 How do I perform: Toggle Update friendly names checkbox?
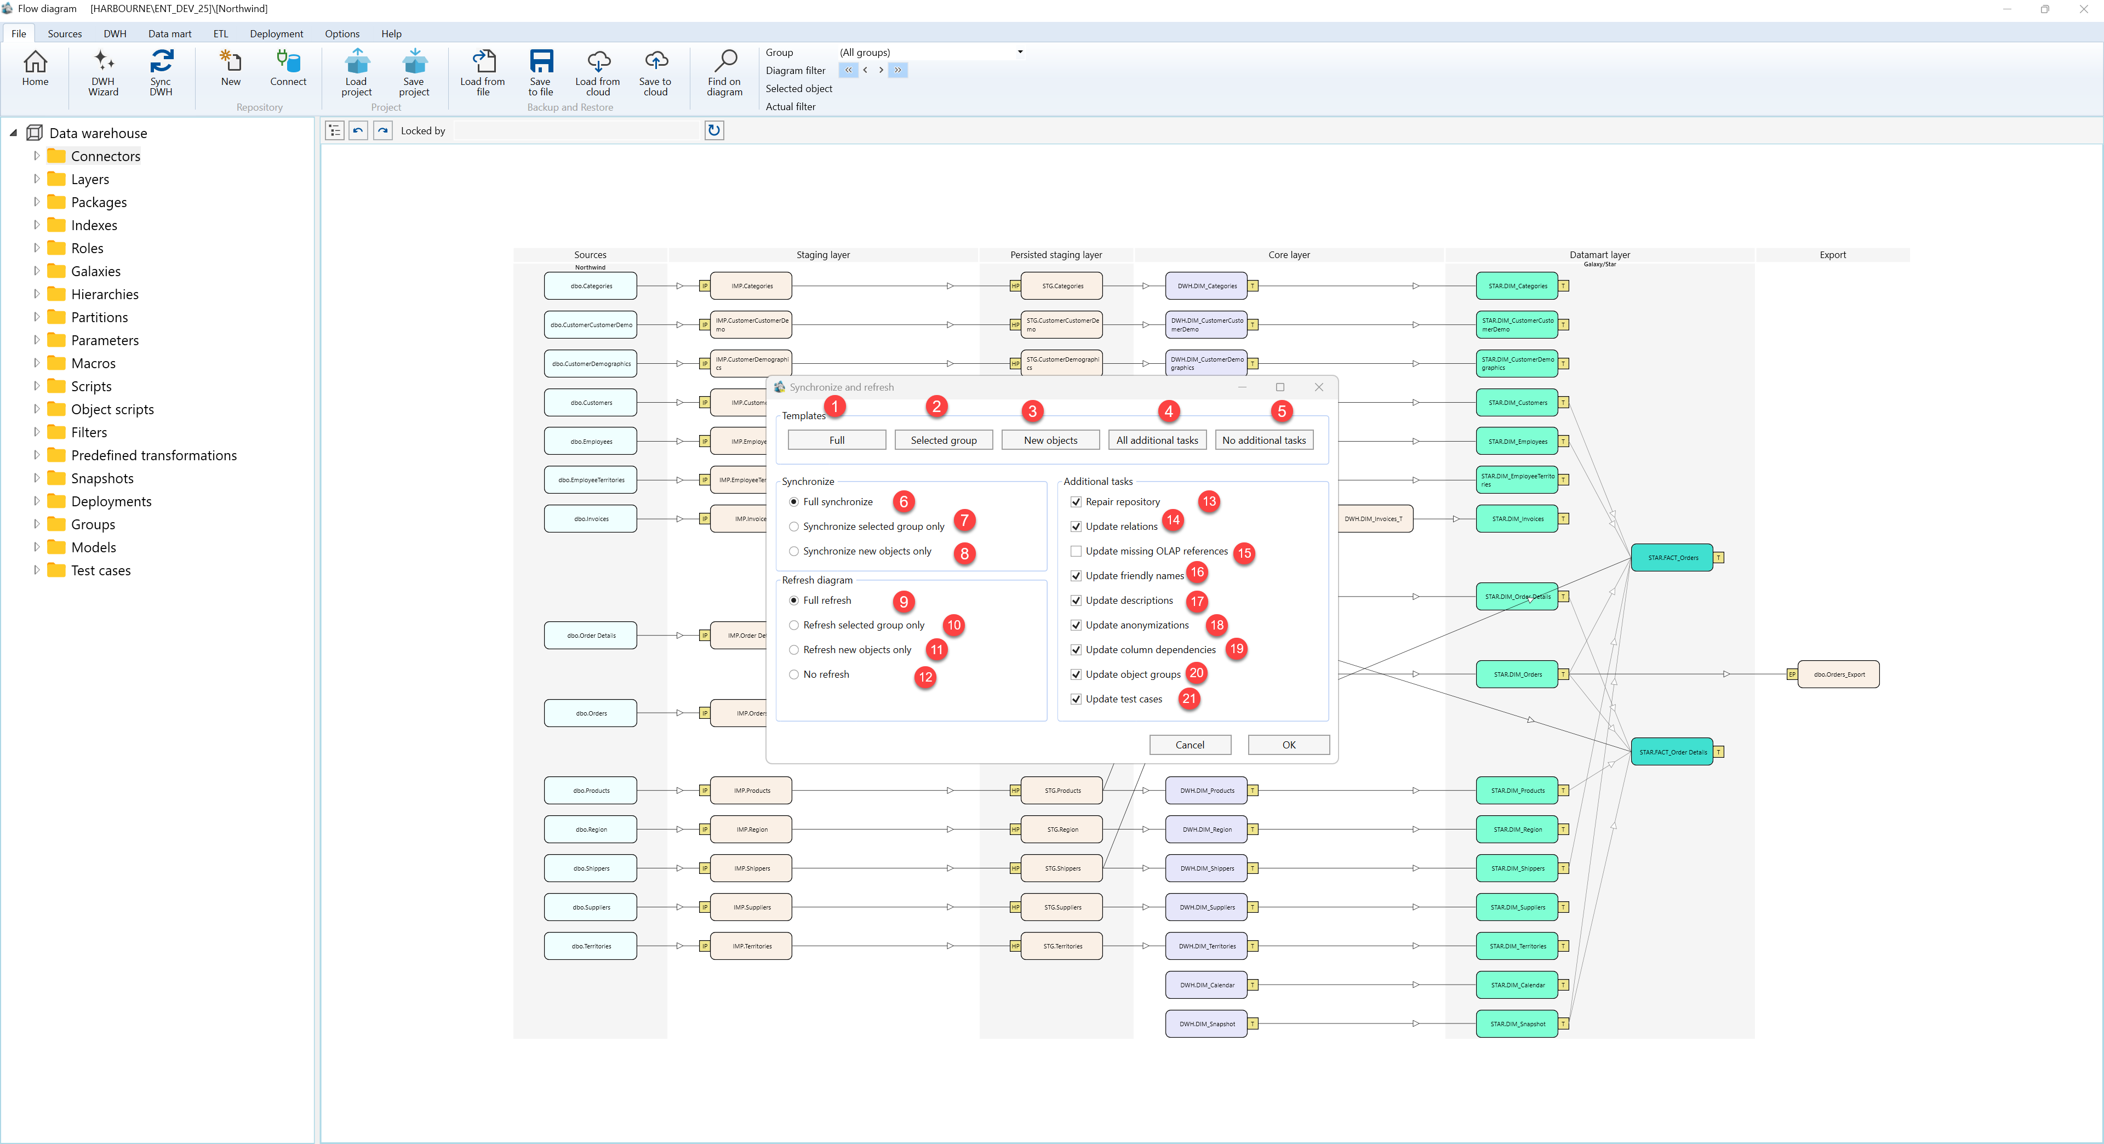(1076, 576)
